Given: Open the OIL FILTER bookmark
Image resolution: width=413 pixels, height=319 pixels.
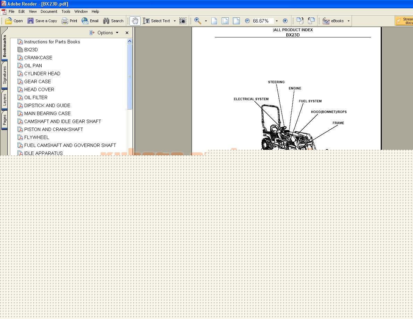Looking at the screenshot, I should (x=36, y=97).
